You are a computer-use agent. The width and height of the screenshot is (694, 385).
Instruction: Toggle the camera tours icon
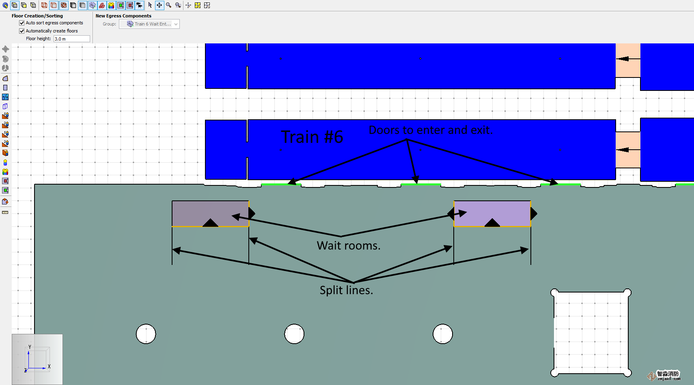click(139, 5)
